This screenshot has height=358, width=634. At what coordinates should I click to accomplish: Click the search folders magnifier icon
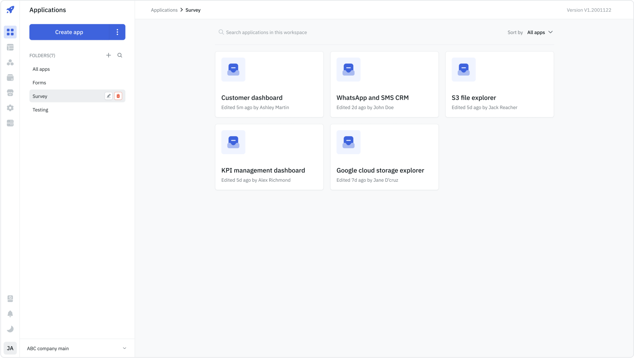pos(120,55)
